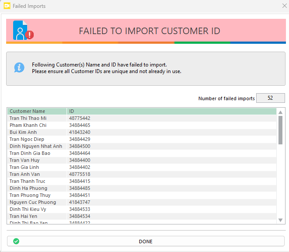
Task: Select the Dinh Nguyen Nhat Anh row
Action: click(36, 146)
